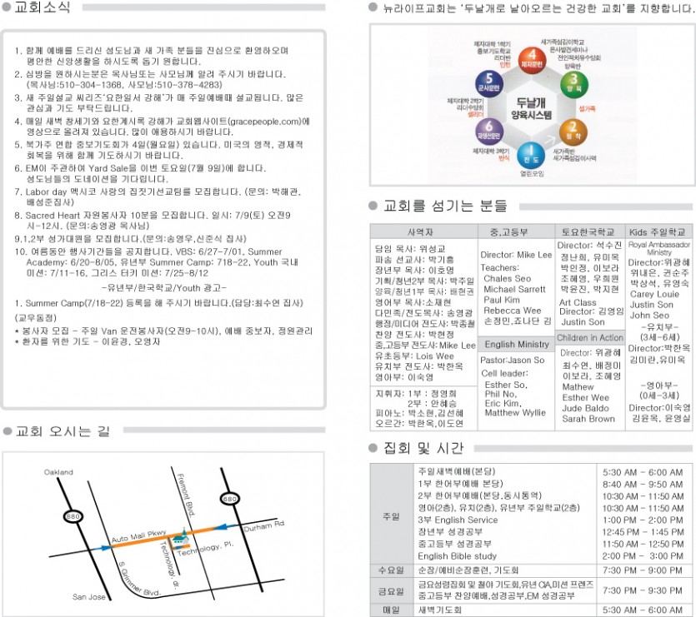
Task: Click the 교회를 섬기는 분들 heading
Action: (x=445, y=206)
